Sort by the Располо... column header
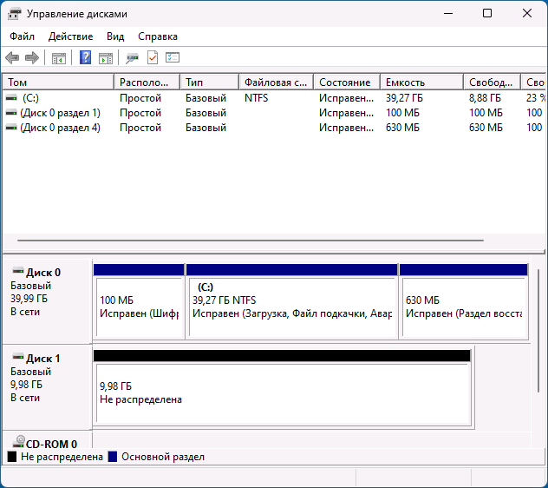 click(x=147, y=82)
